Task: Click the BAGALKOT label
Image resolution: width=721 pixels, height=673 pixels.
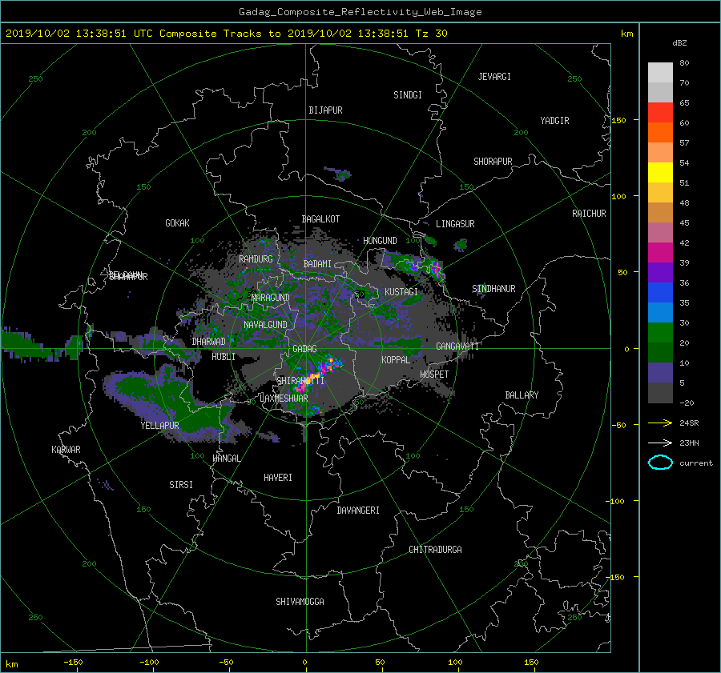Action: 320,219
